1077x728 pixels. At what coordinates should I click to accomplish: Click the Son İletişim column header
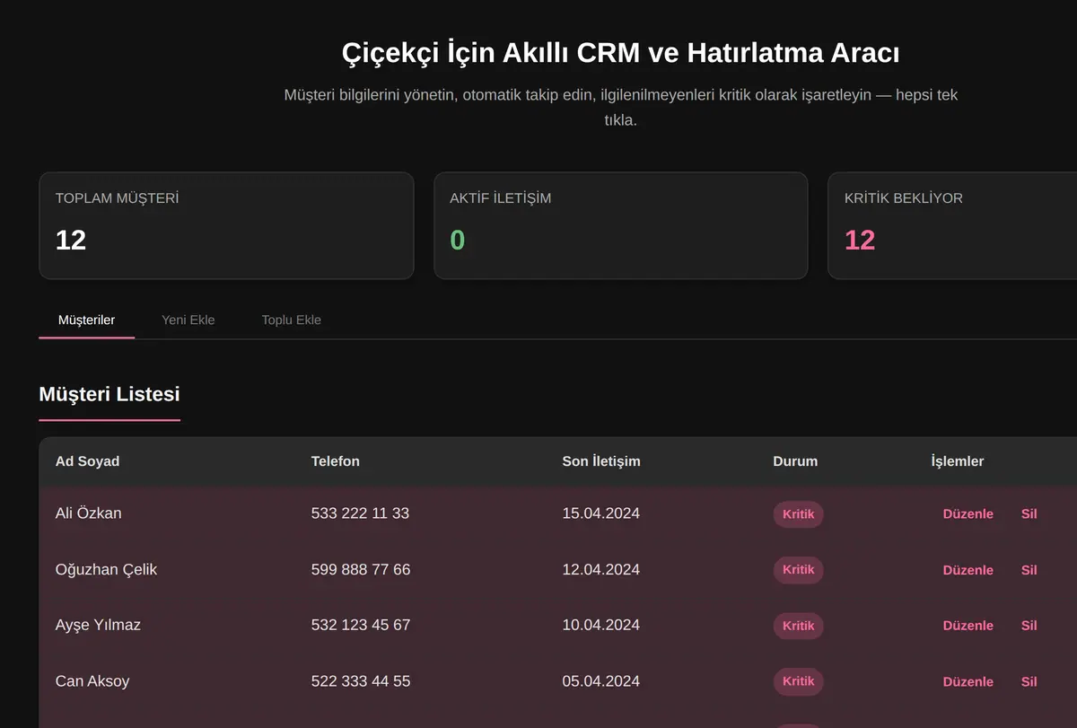601,461
